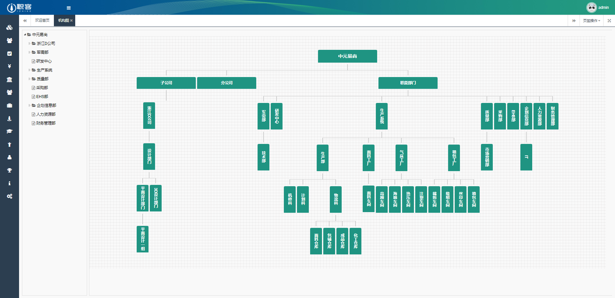This screenshot has height=298, width=615.
Task: Select the trophy sidebar icon
Action: (x=10, y=170)
